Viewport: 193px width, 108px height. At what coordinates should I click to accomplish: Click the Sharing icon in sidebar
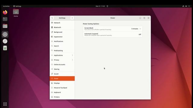[x=52, y=69]
